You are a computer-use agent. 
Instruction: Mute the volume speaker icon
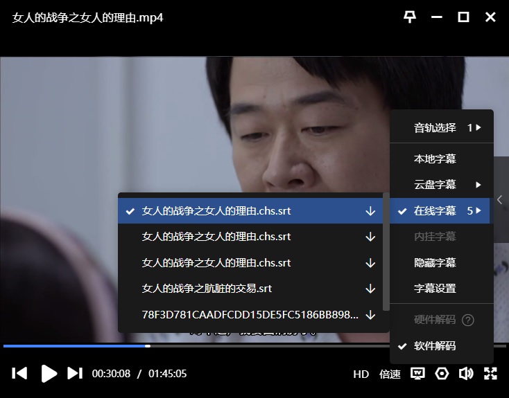466,374
